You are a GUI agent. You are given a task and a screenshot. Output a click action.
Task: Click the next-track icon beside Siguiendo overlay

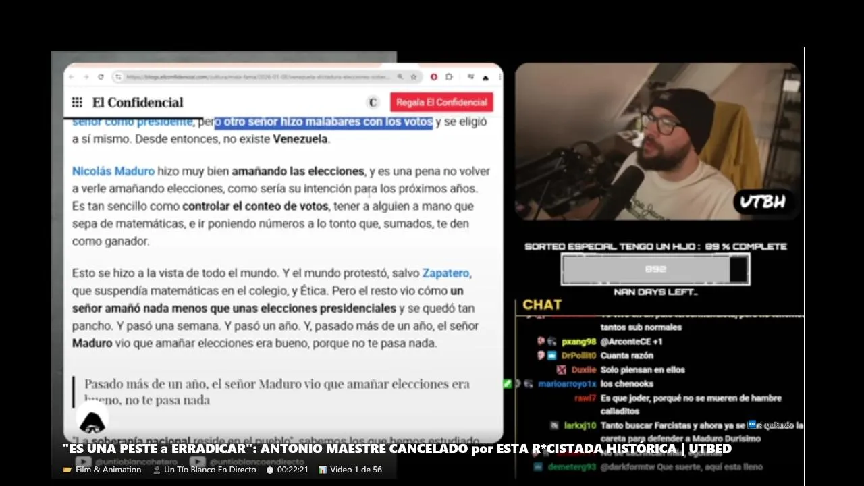click(752, 425)
